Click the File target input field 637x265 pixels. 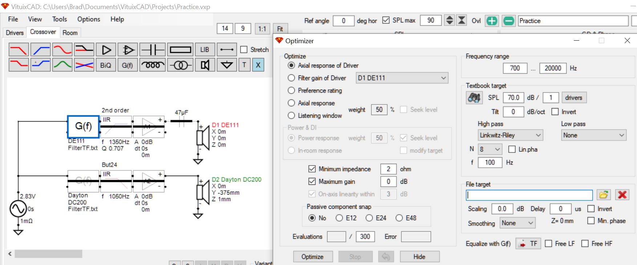(529, 195)
